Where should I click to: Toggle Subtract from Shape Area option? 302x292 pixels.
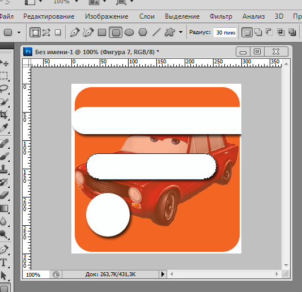point(270,32)
